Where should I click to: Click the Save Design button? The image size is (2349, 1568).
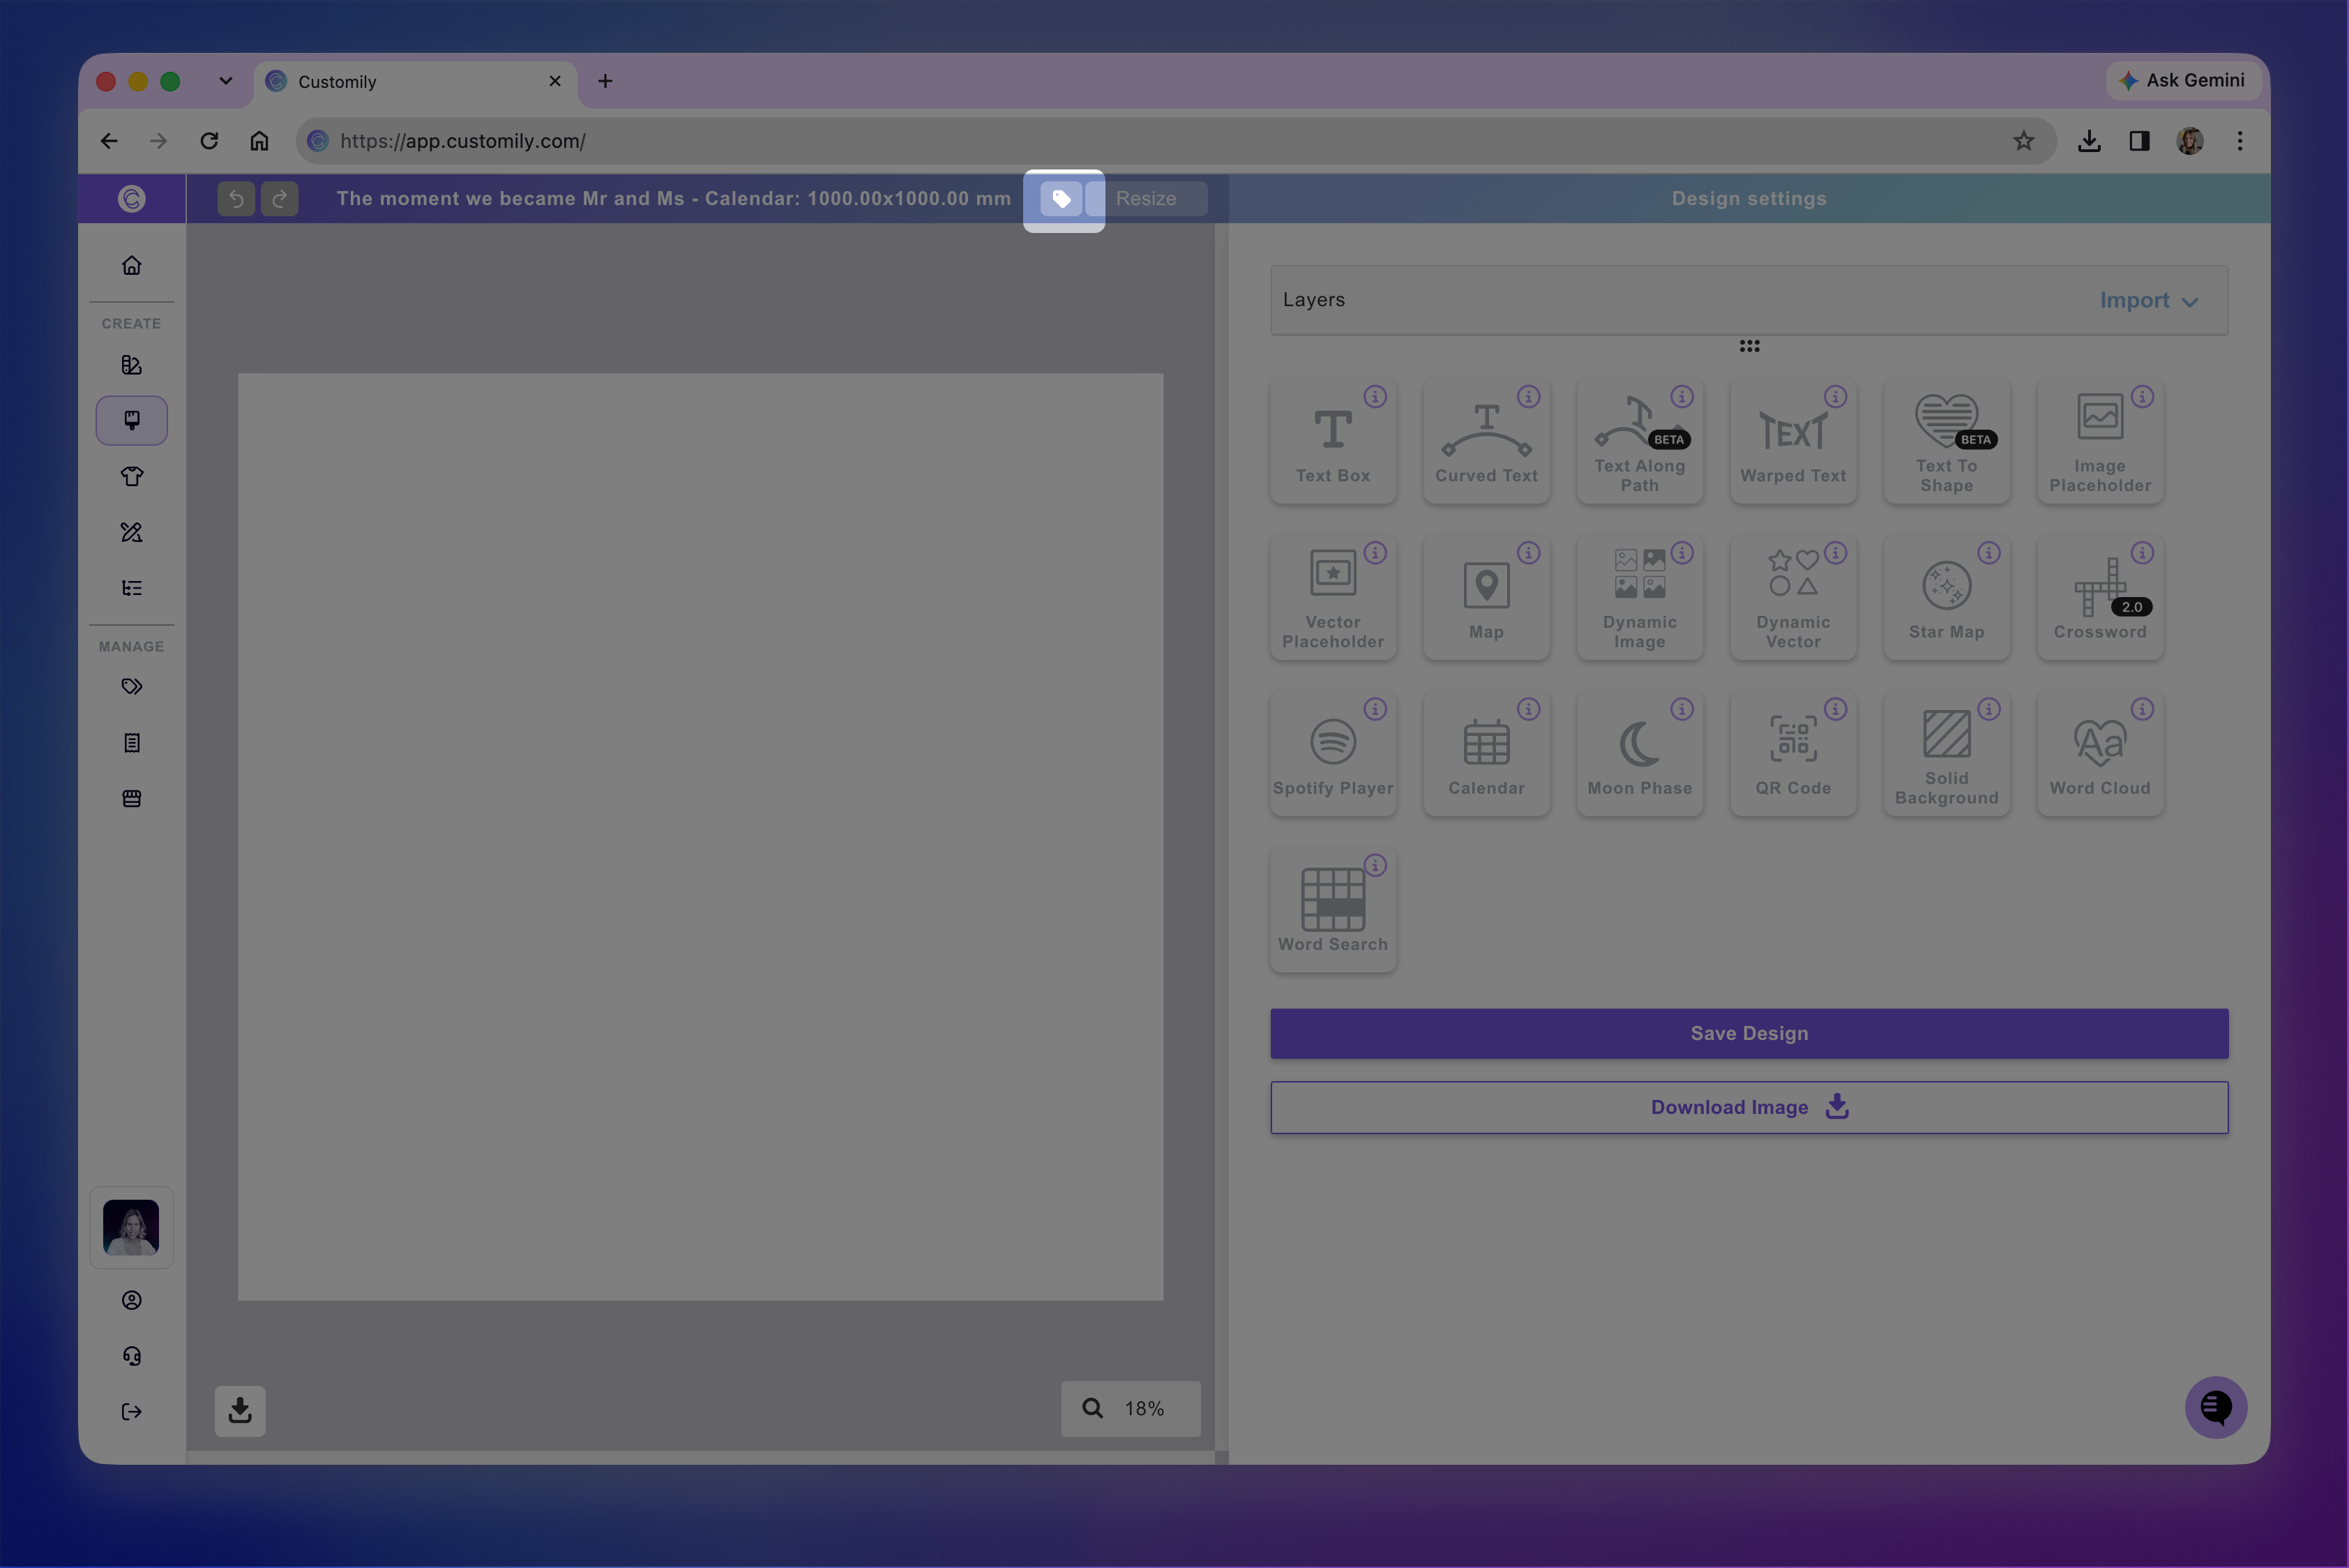pos(1749,1034)
